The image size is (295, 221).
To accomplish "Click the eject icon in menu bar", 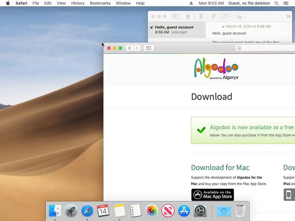I will pyautogui.click(x=191, y=3).
